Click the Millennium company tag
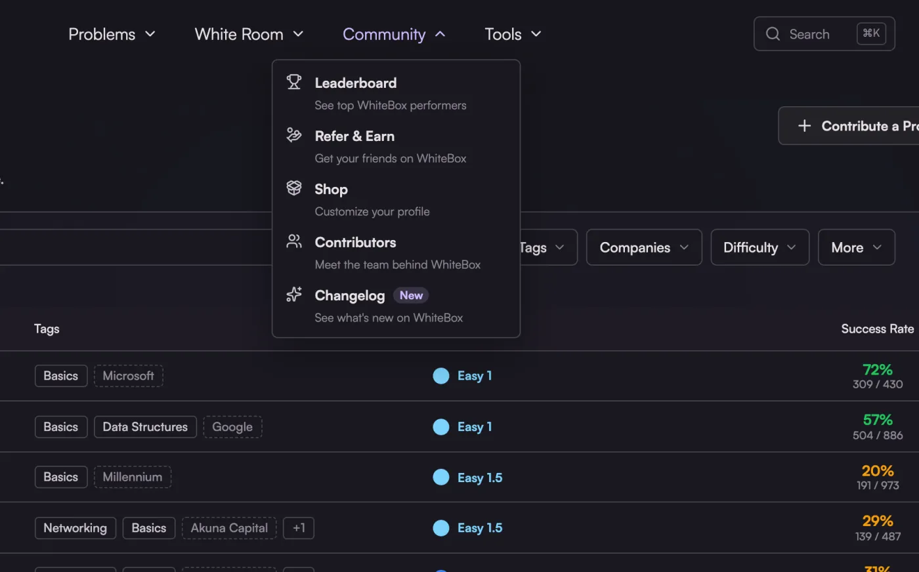This screenshot has width=919, height=572. coord(133,477)
